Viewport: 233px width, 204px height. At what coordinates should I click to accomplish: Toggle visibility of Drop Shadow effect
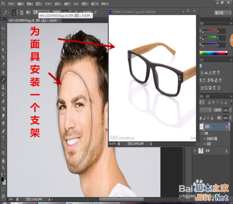(x=205, y=144)
